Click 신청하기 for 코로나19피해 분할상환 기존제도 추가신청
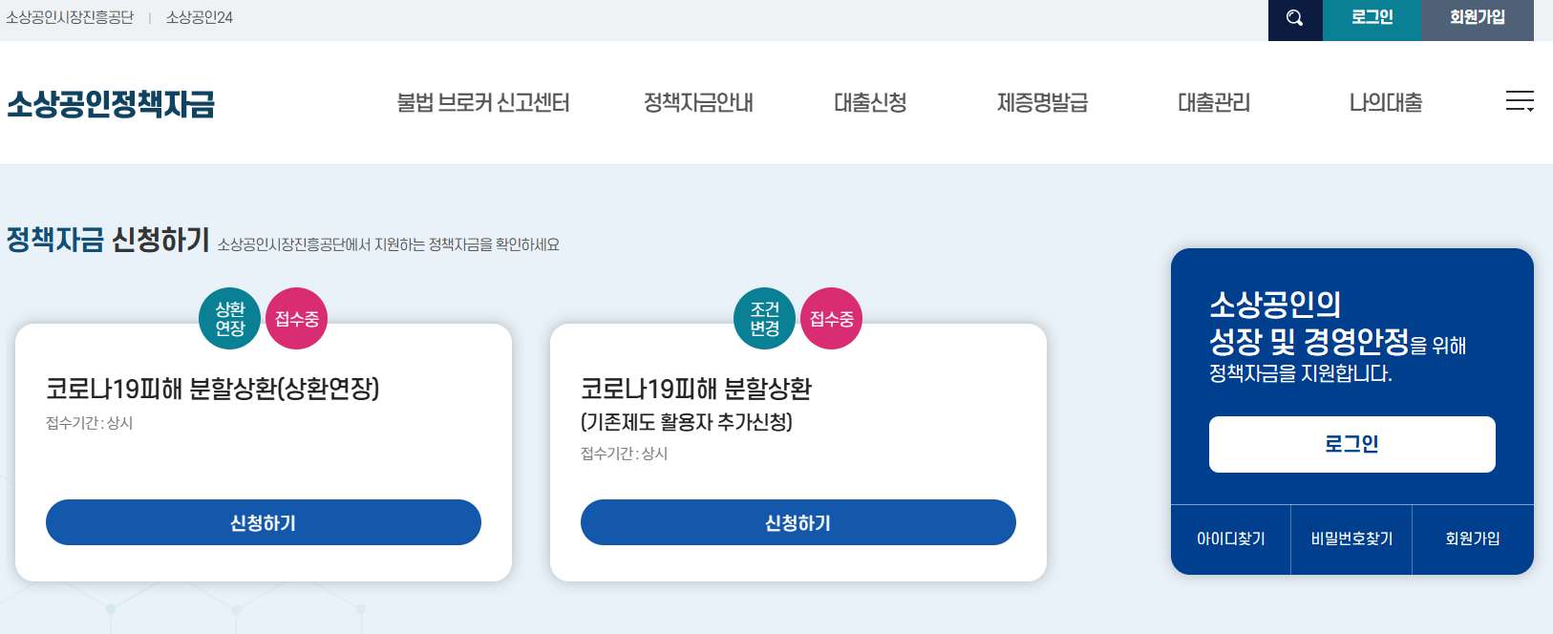Viewport: 1553px width, 634px height. (798, 522)
